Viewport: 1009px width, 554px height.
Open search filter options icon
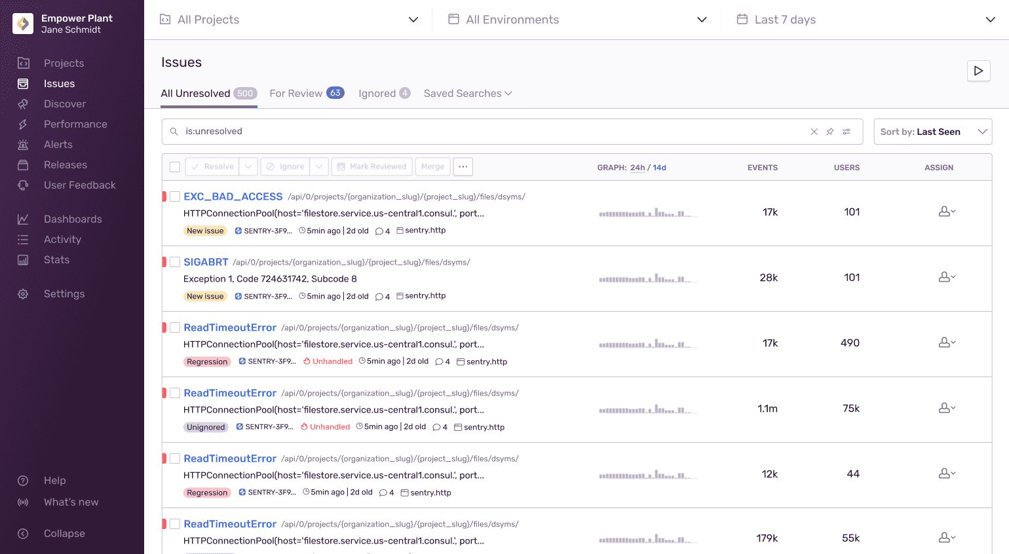(x=847, y=132)
